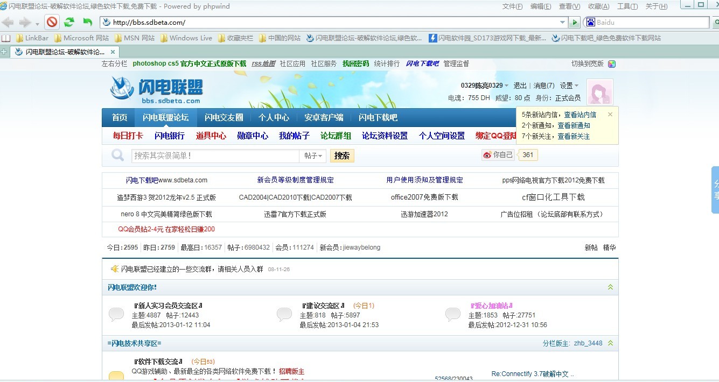
Task: Open the 收藏夹栏 bookmark folder
Action: click(235, 38)
